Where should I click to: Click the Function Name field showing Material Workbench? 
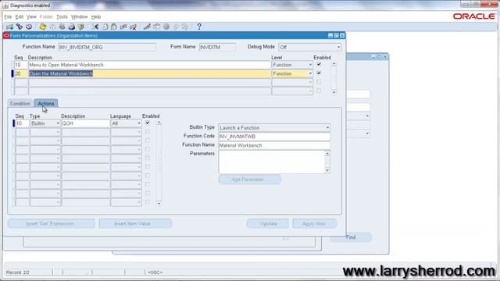coord(274,145)
